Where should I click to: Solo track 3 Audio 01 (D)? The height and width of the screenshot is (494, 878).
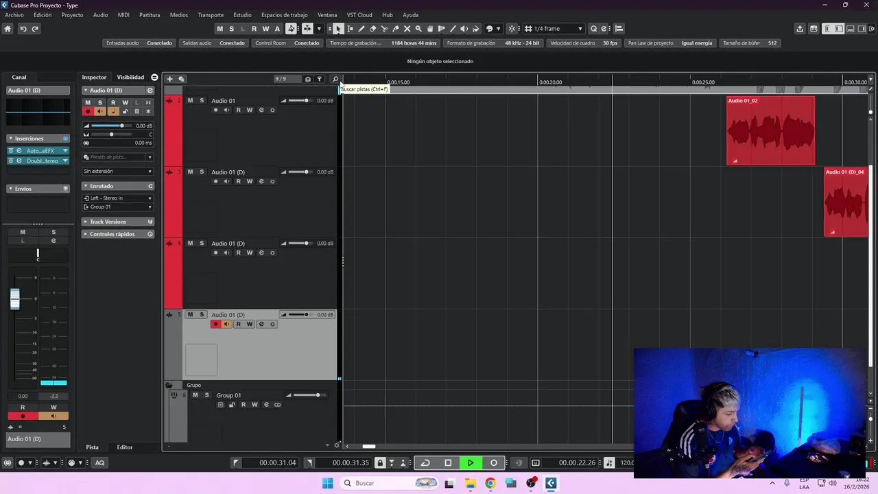pyautogui.click(x=202, y=172)
